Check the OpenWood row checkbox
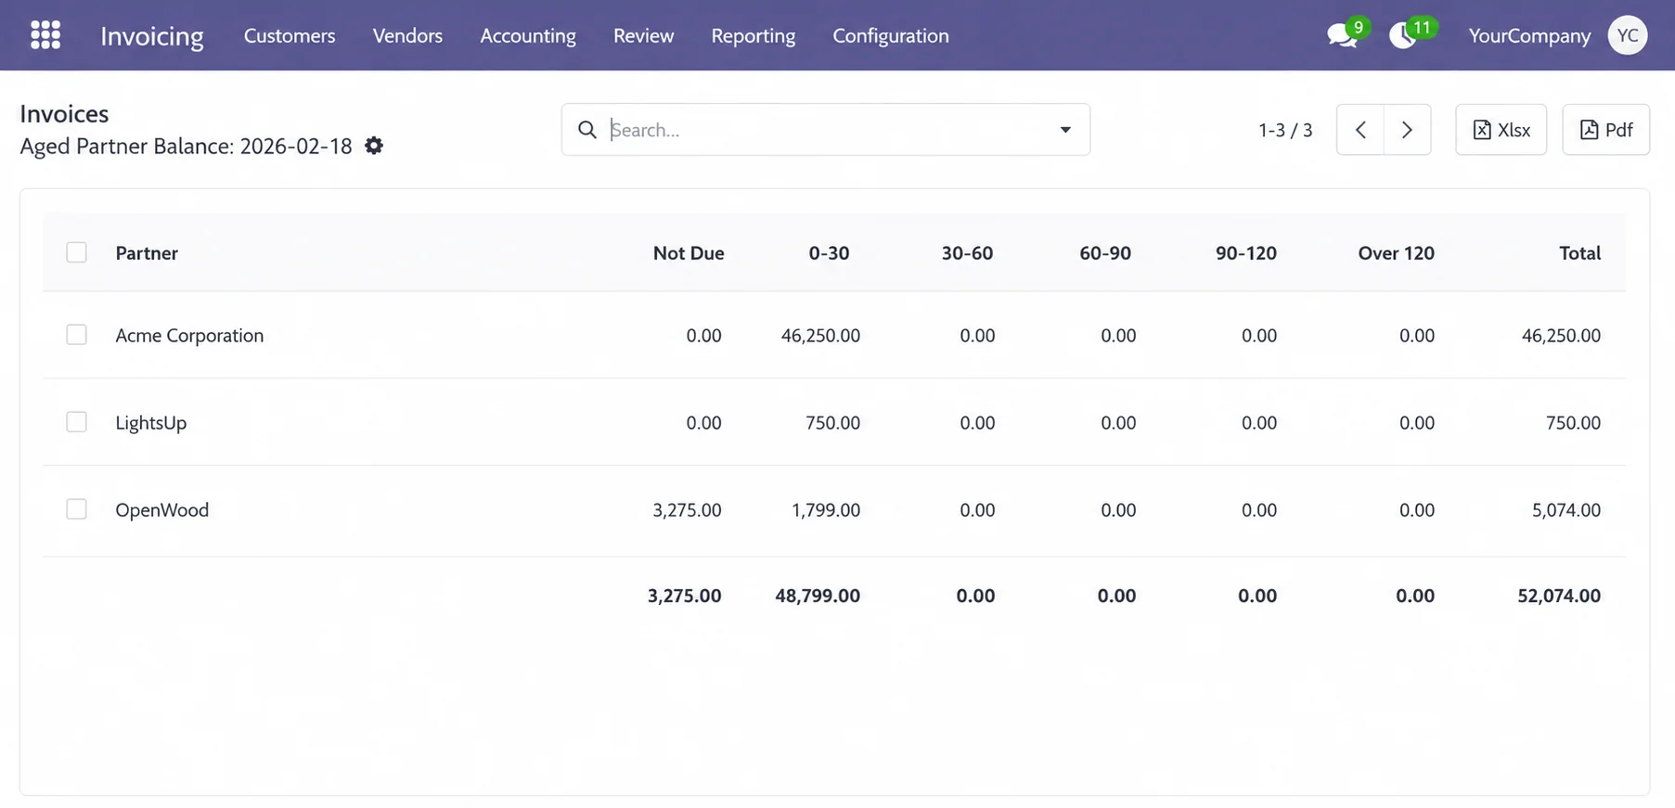Screen dimensions: 1675x808 coord(76,509)
